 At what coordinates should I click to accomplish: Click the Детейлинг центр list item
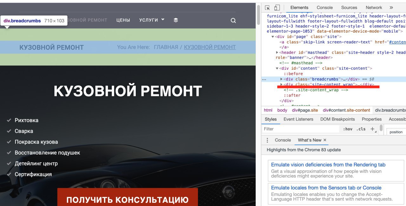[x=36, y=164]
